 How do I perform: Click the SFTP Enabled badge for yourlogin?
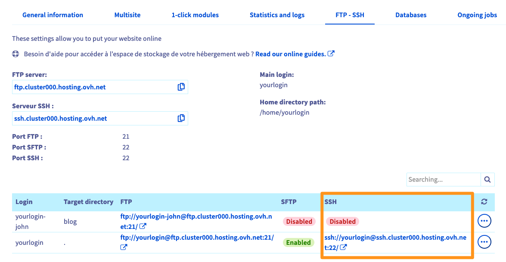click(x=298, y=242)
